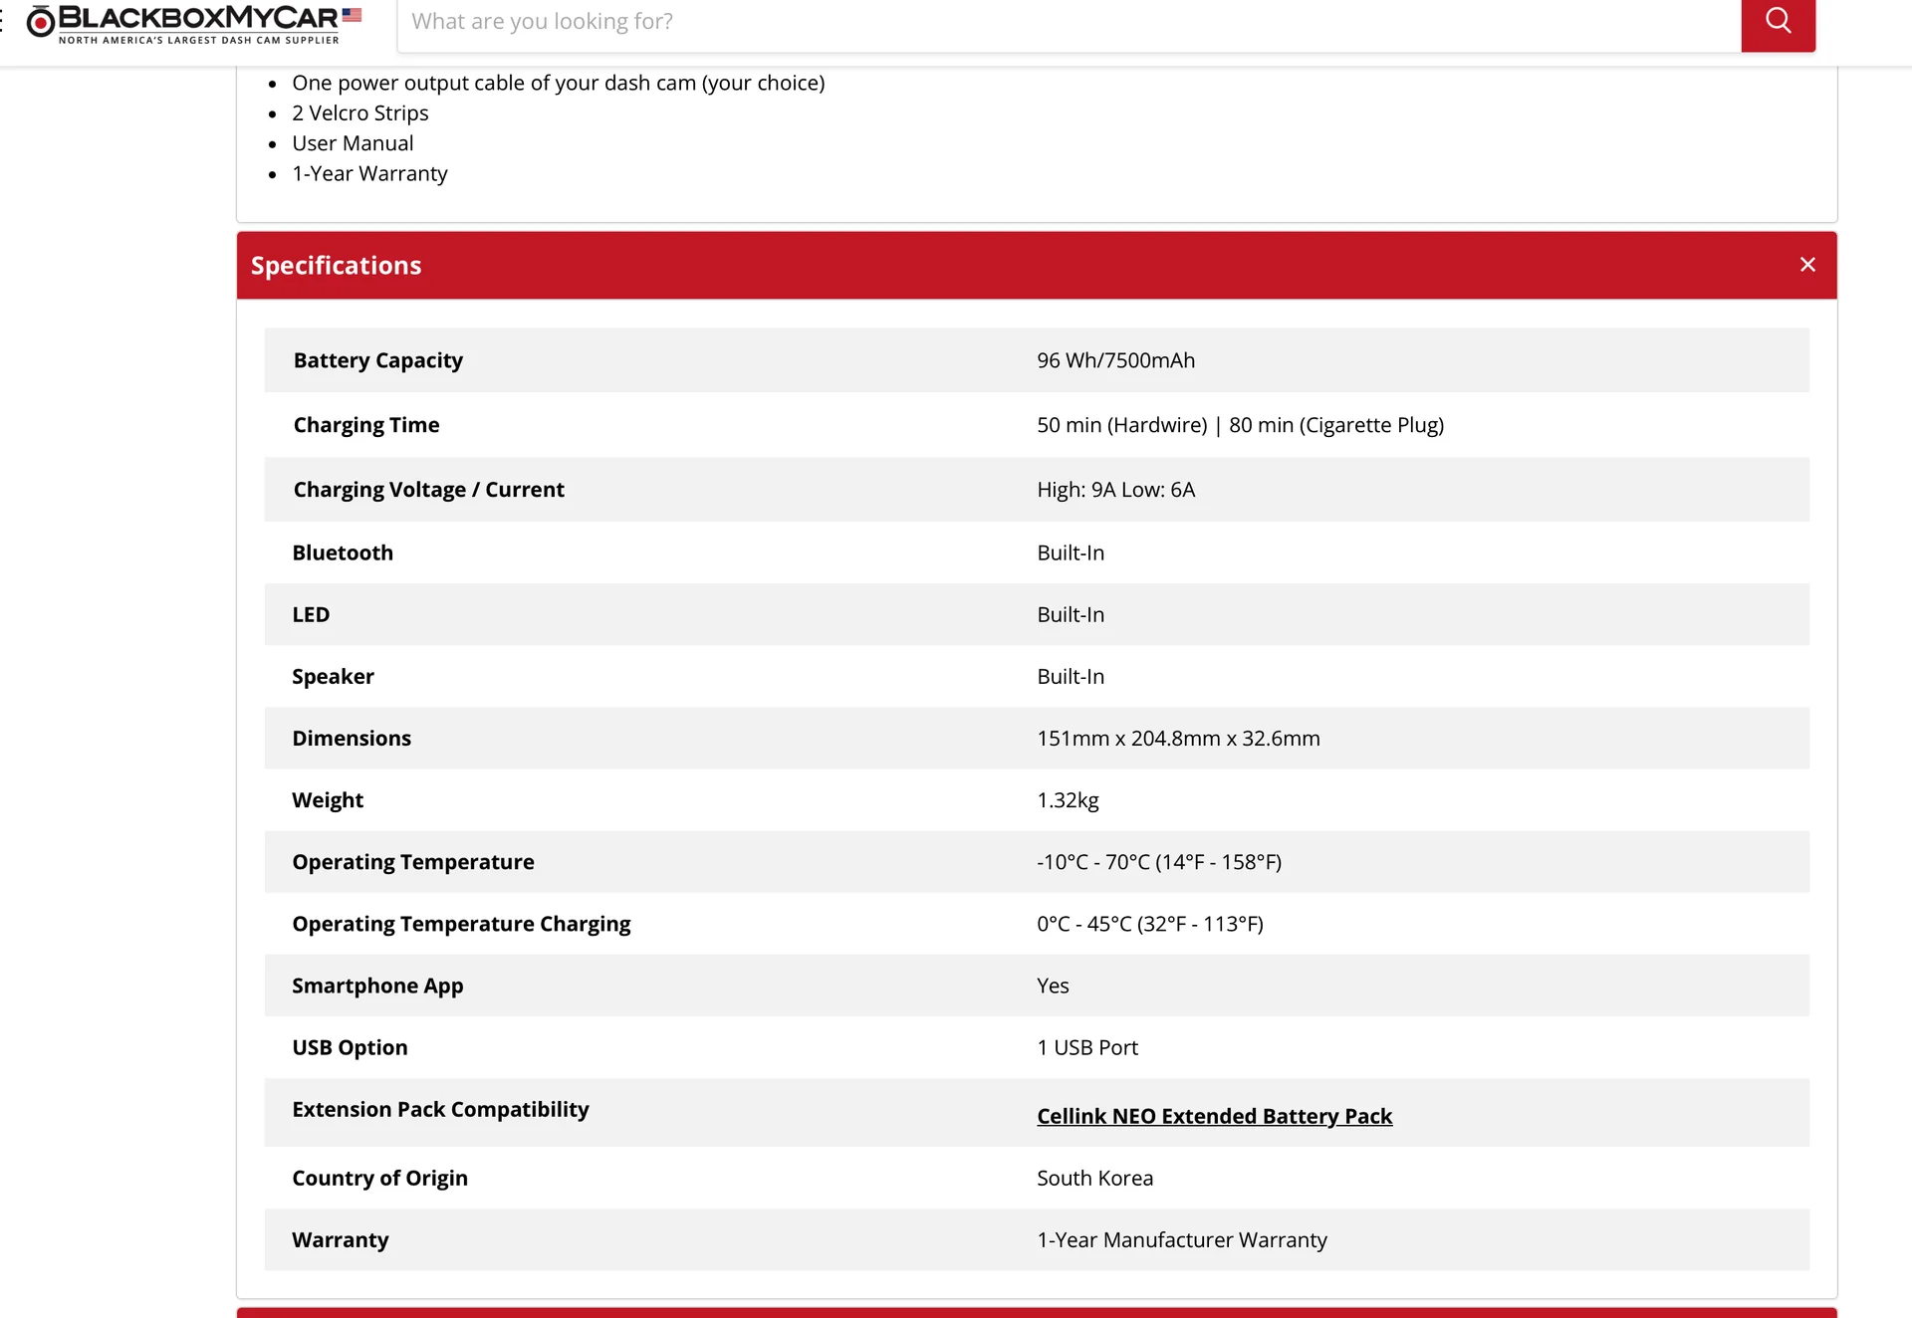Viewport: 1912px width, 1318px height.
Task: Click the US flag country selector
Action: 352,15
